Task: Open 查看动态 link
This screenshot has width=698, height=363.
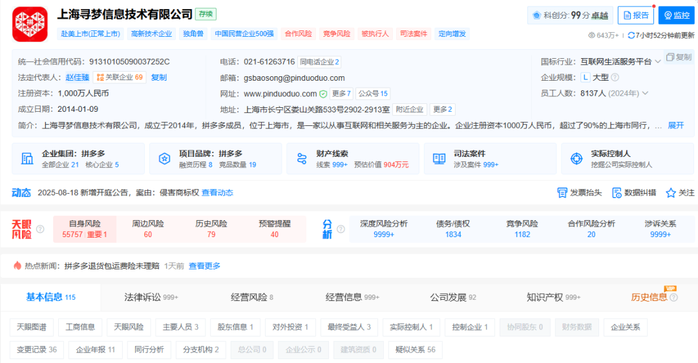Action: pyautogui.click(x=217, y=192)
